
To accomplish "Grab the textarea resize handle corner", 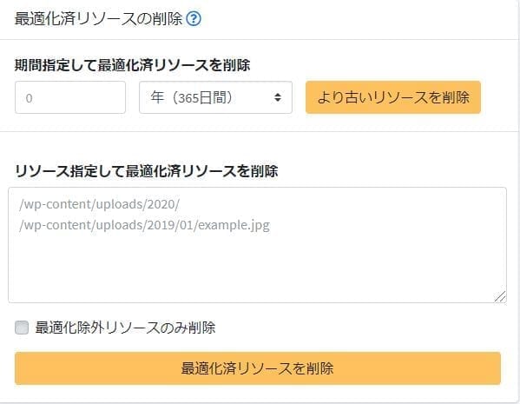I will coord(500,296).
